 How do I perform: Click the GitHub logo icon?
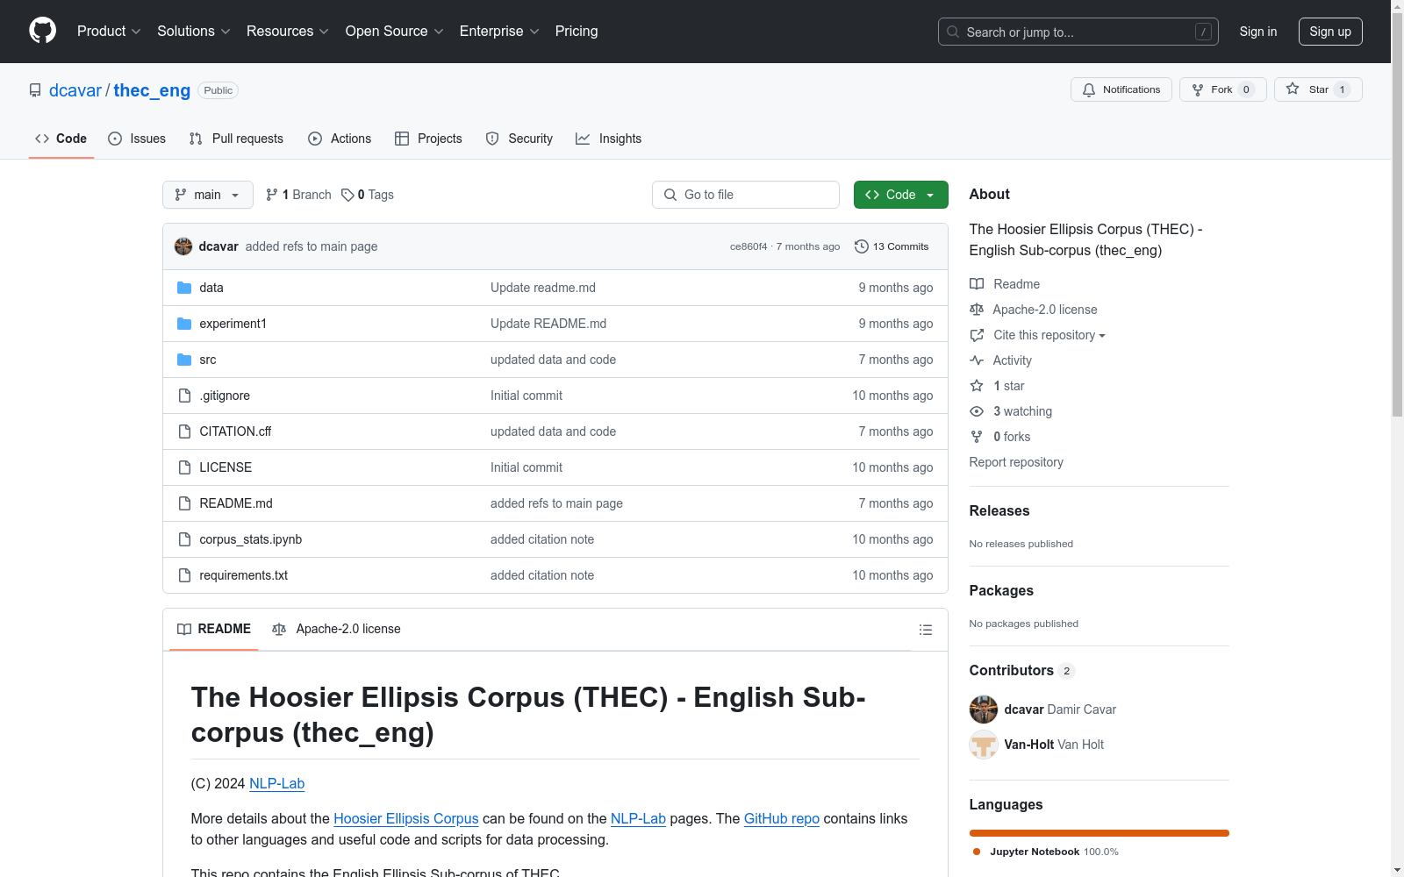tap(42, 31)
